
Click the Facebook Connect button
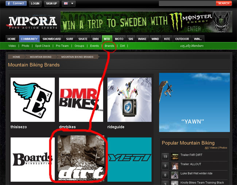[15, 3]
